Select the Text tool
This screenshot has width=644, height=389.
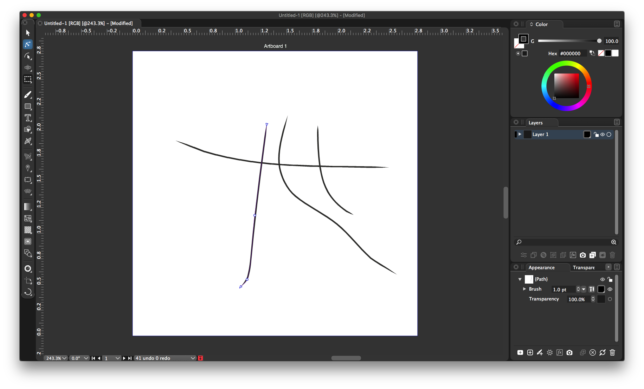pos(28,118)
